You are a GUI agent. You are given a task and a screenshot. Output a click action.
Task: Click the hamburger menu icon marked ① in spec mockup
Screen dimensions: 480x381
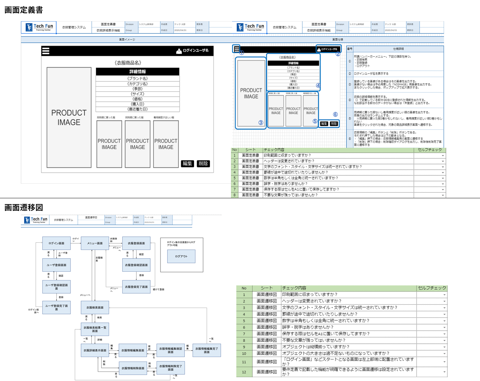tap(237, 49)
